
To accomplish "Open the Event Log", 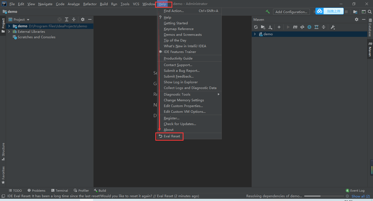I will (x=355, y=191).
